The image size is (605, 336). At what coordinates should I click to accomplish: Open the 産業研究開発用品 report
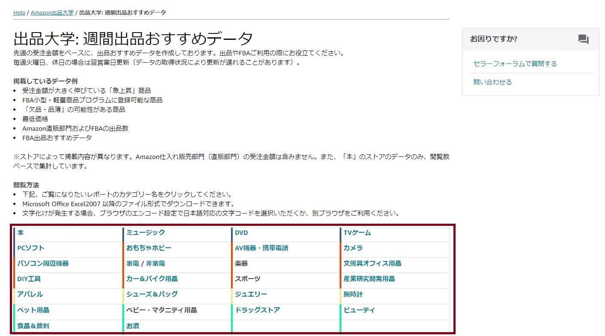click(369, 279)
